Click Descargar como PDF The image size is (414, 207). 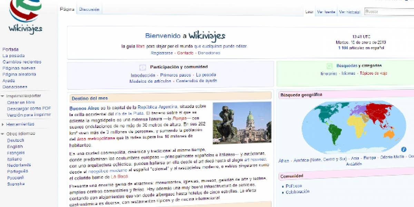point(29,109)
